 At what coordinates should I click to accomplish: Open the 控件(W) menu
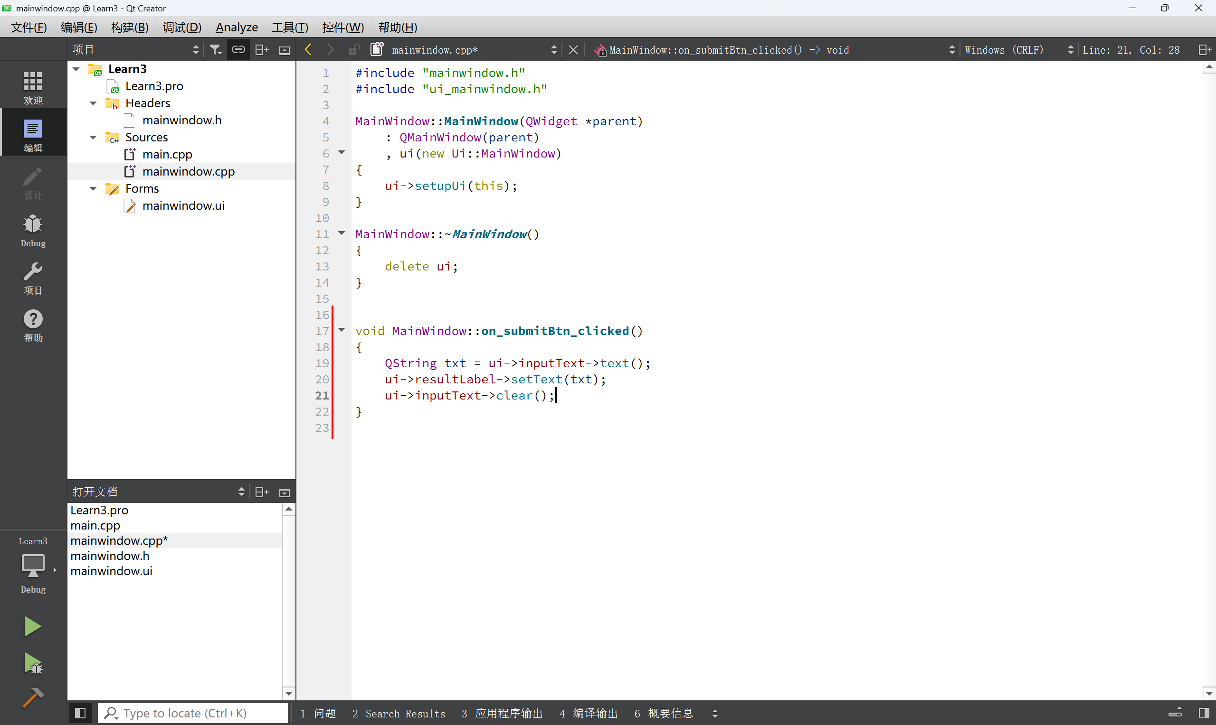343,28
